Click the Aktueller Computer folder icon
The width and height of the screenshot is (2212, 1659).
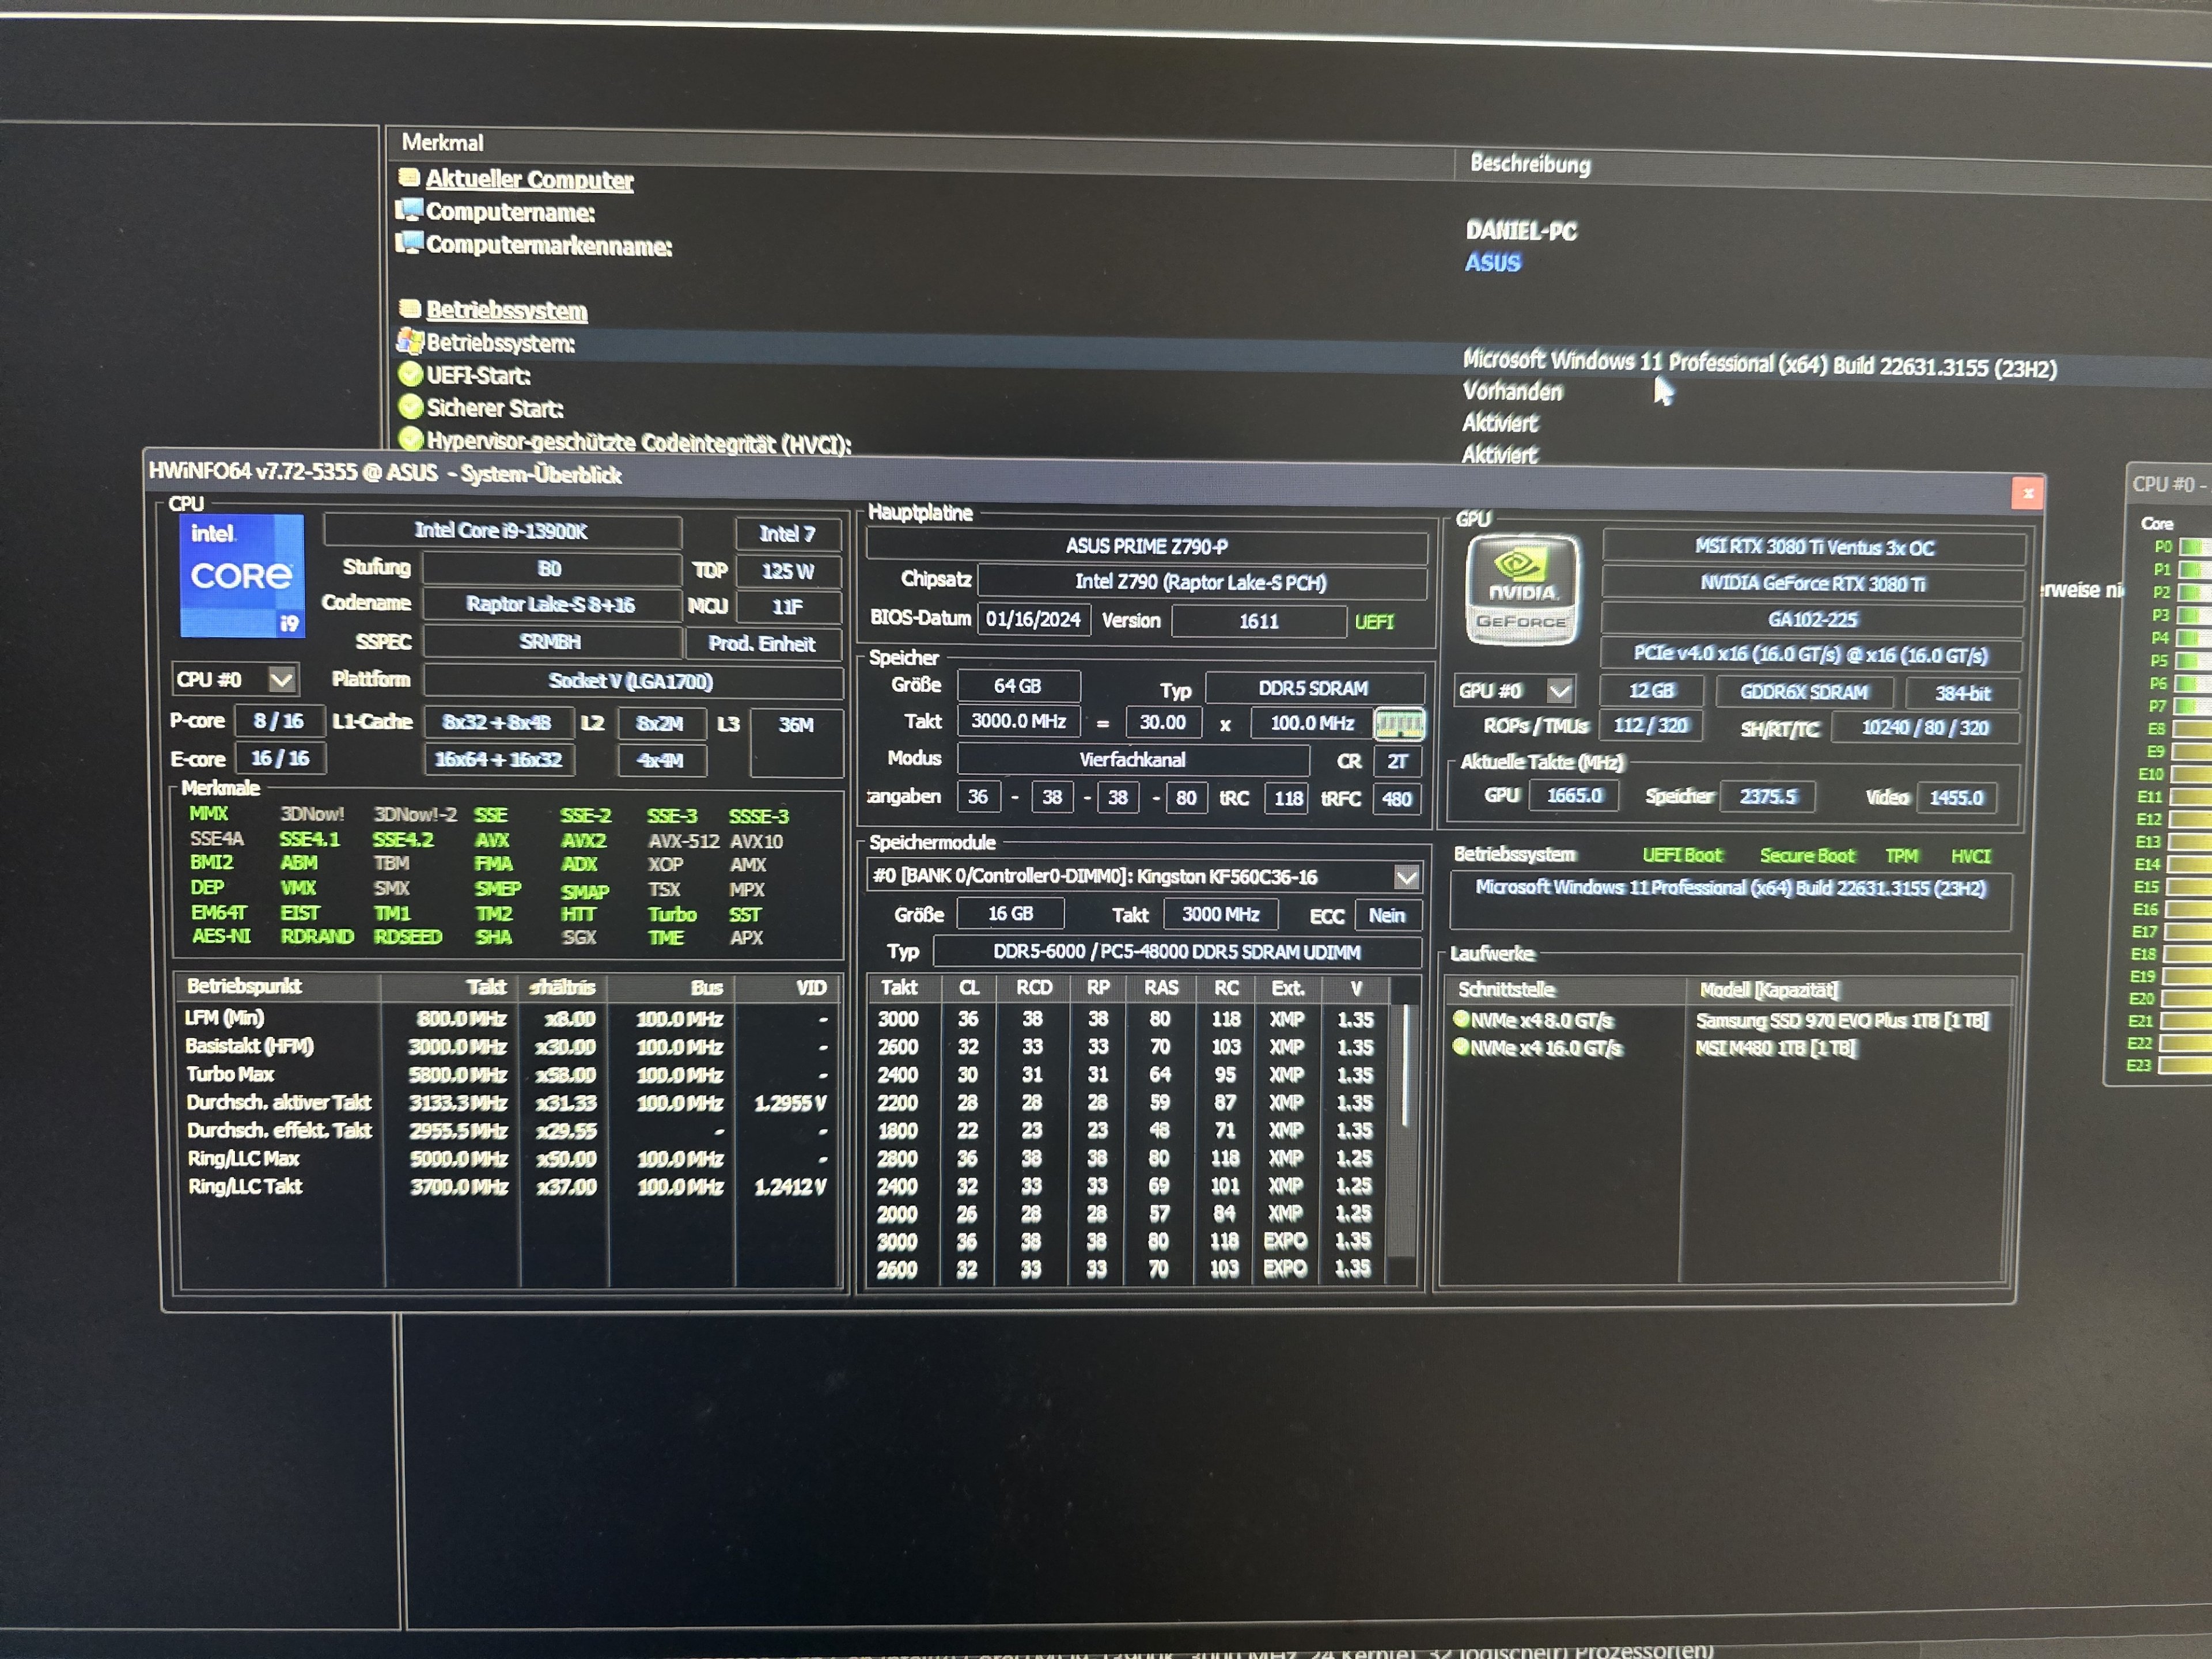tap(408, 178)
